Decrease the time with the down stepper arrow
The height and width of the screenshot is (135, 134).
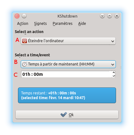(114, 76)
